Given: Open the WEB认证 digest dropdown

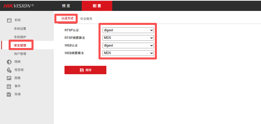Looking at the screenshot, I should (x=128, y=45).
